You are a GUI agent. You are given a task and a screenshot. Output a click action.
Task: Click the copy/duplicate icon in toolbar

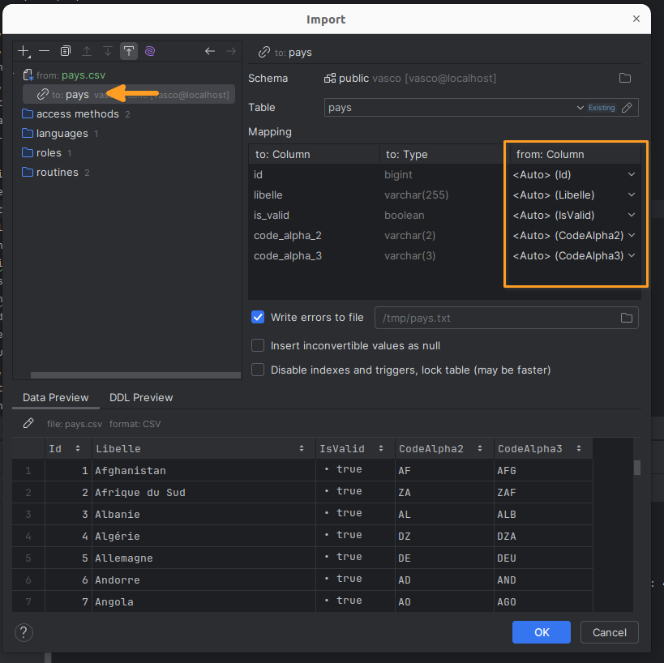[x=66, y=51]
